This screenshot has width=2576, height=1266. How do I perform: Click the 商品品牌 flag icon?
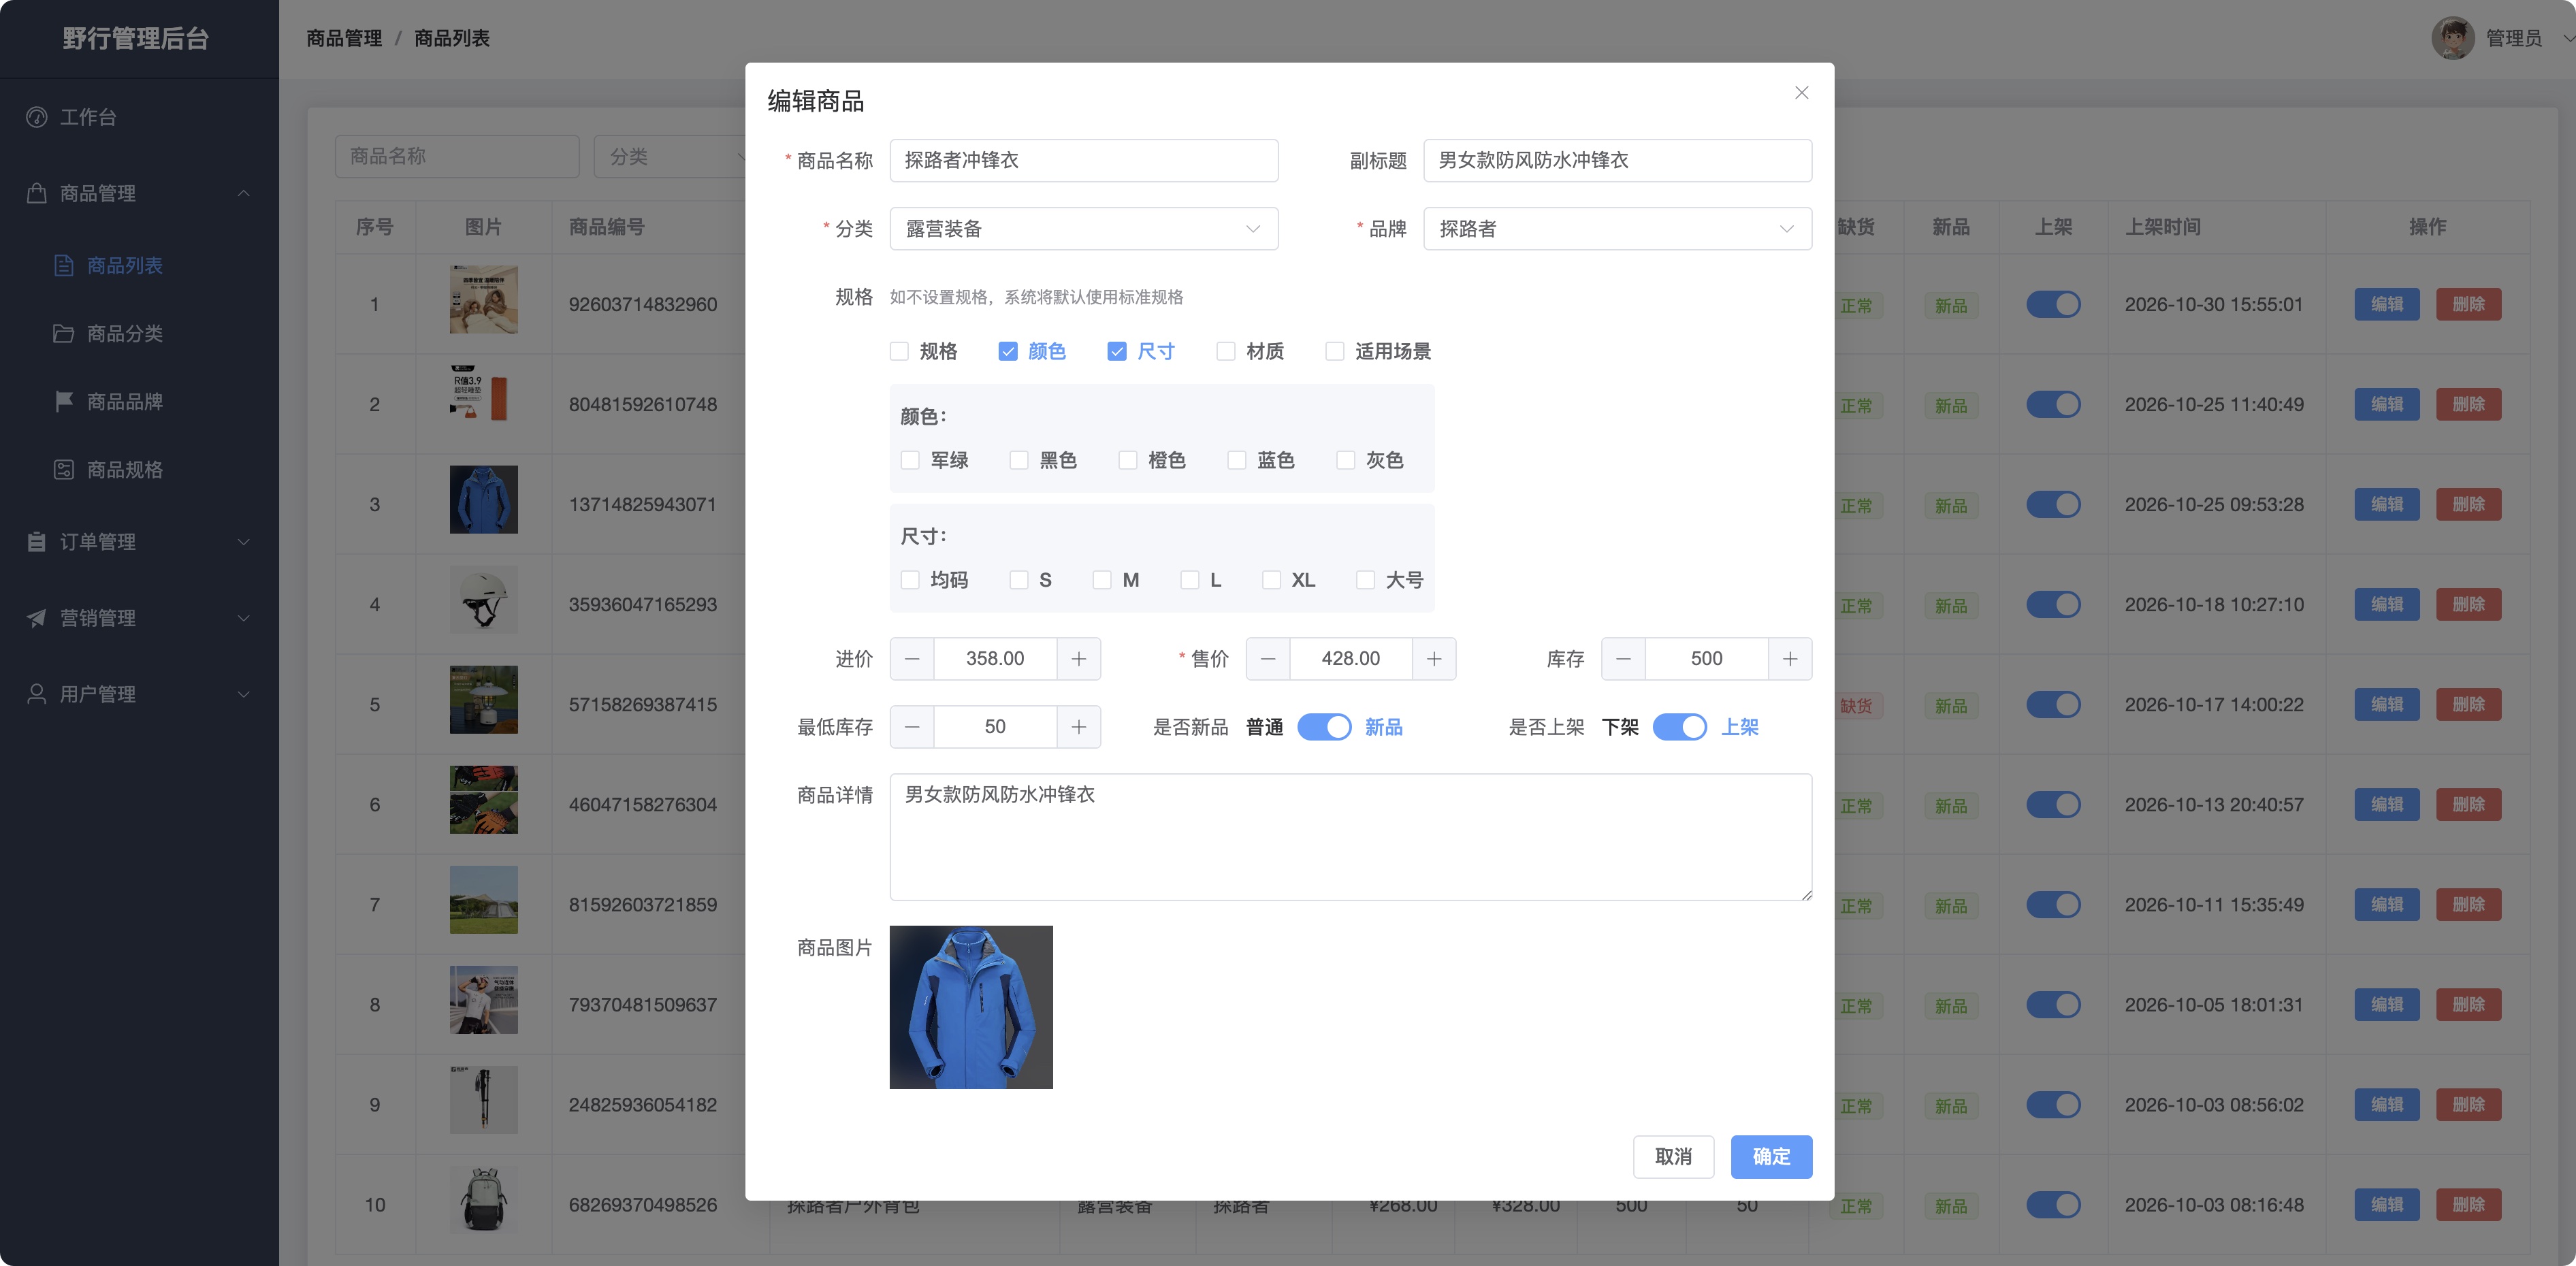tap(64, 401)
